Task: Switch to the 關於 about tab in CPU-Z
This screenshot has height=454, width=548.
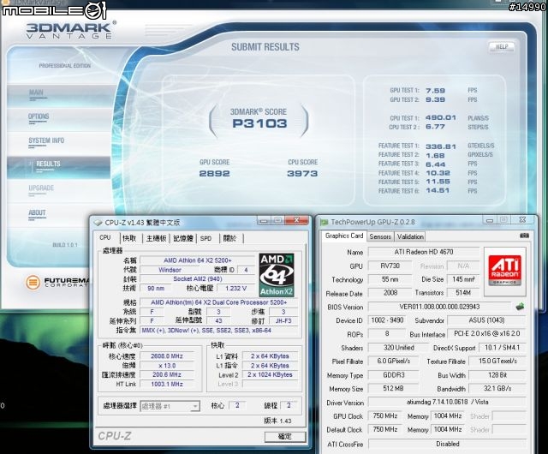Action: (x=229, y=238)
